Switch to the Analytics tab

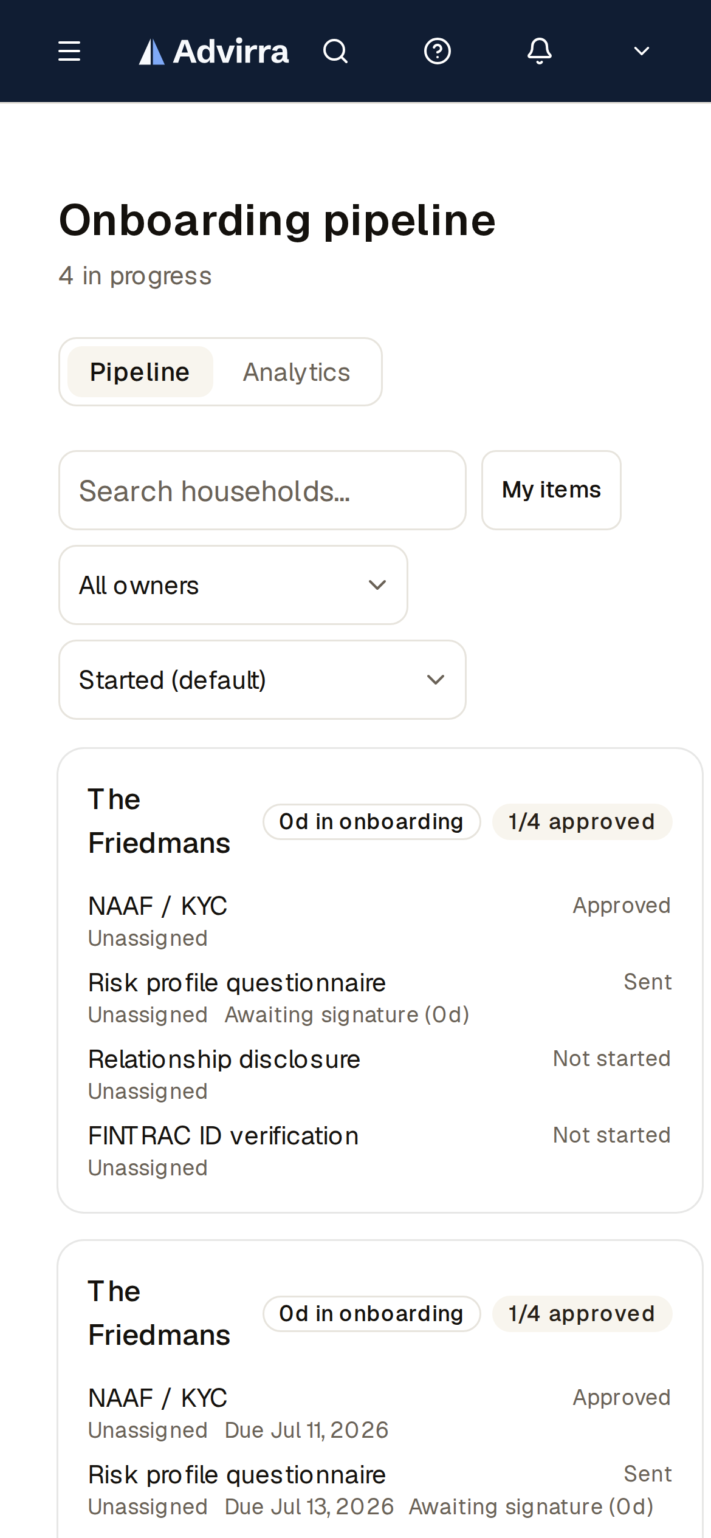(297, 372)
